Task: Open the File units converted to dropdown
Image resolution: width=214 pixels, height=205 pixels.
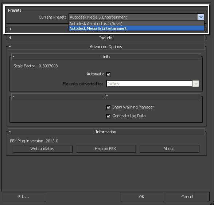Action: click(x=196, y=84)
